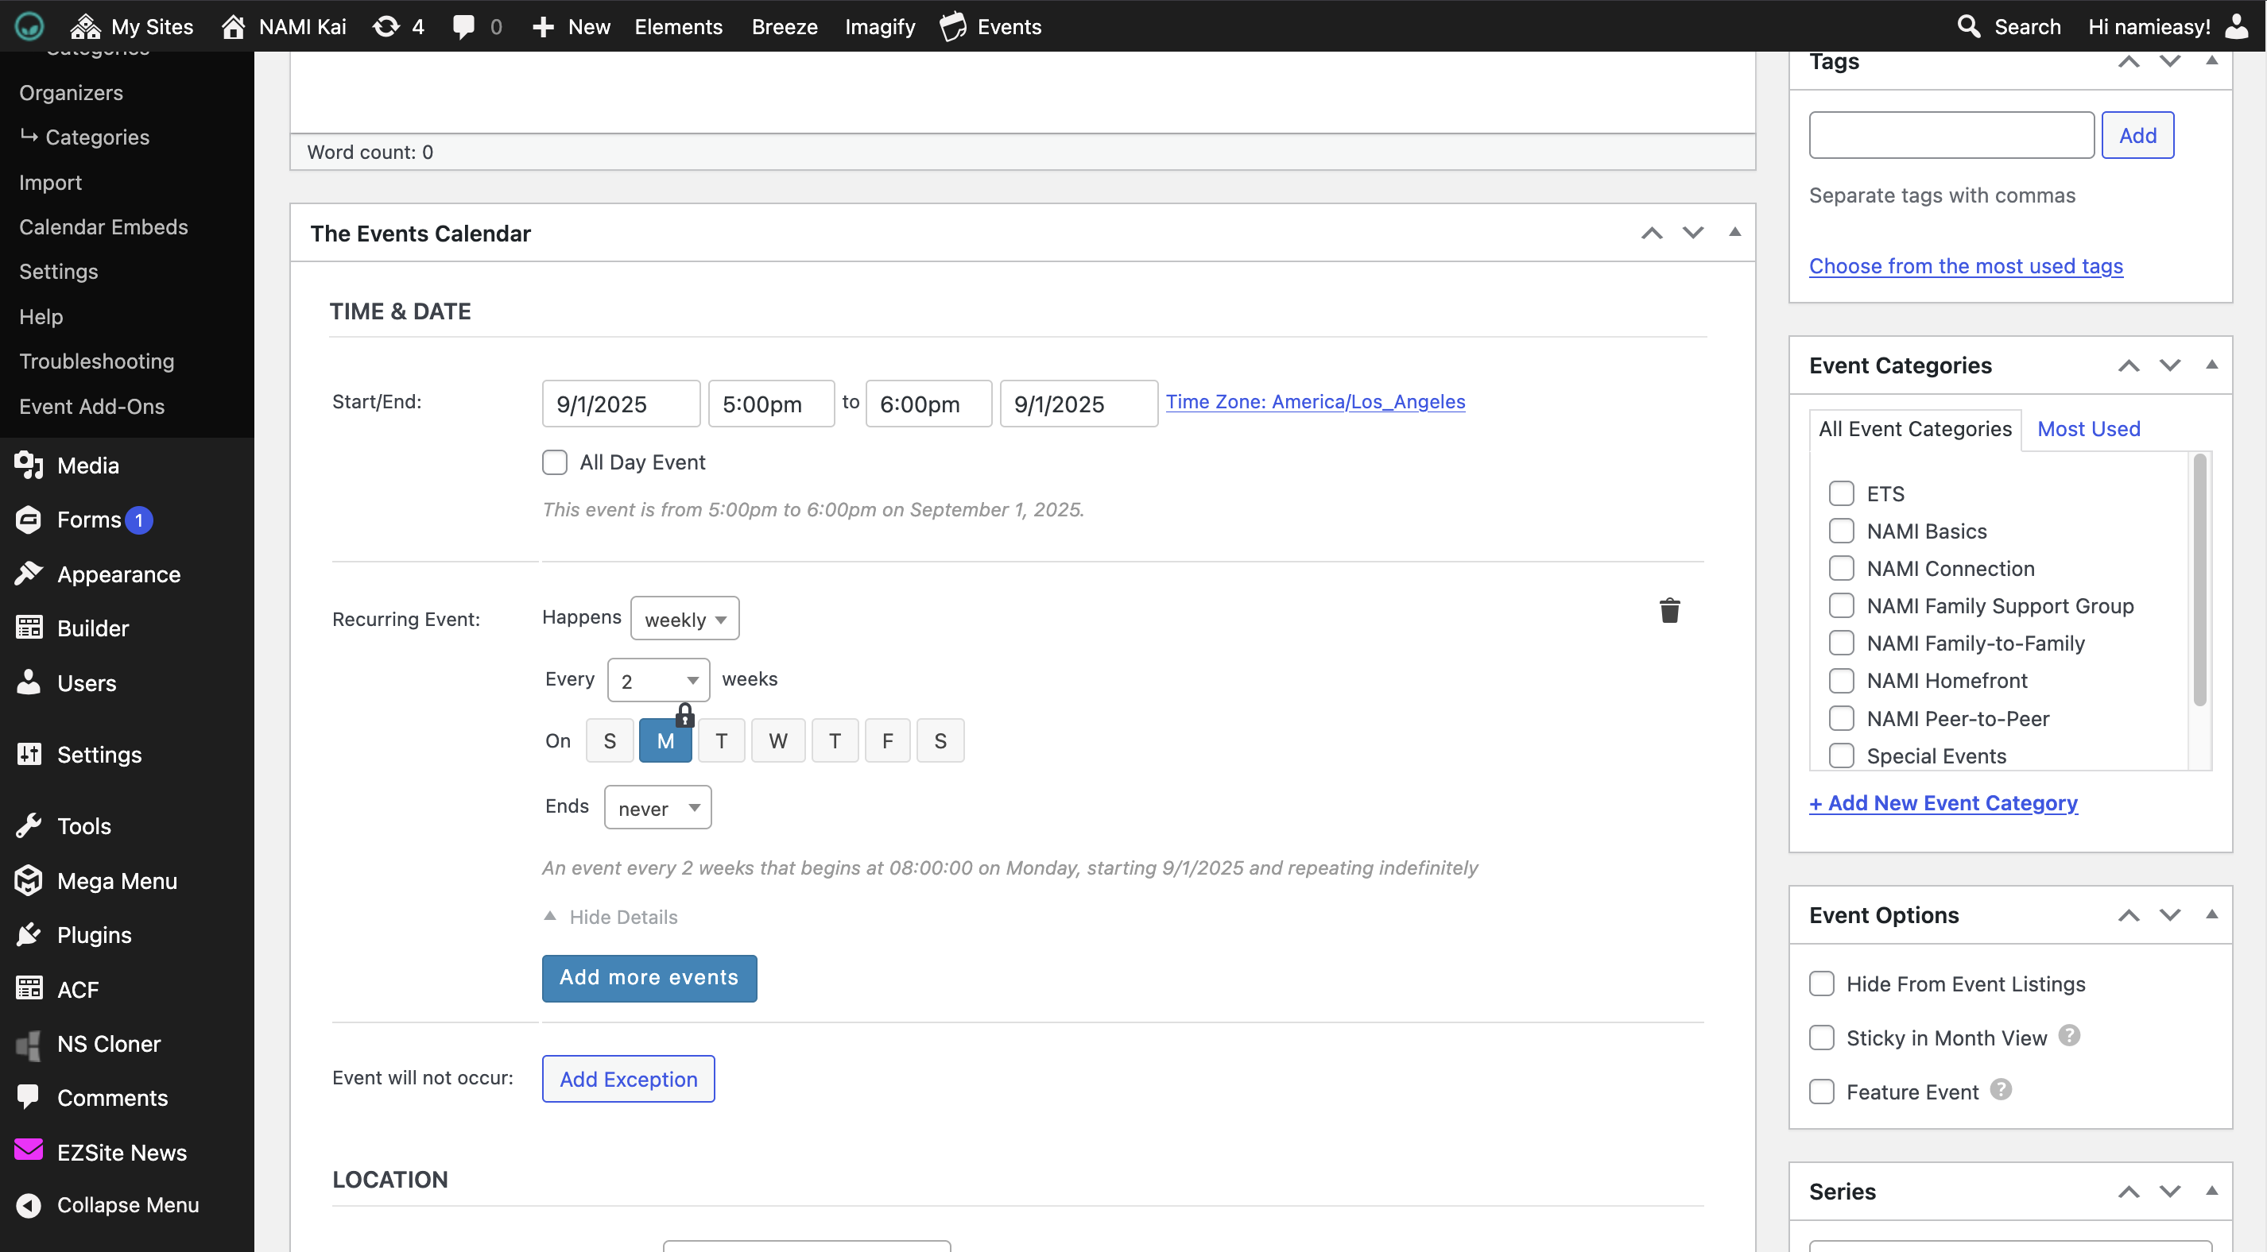Click the Plugins sidebar icon

click(x=28, y=934)
